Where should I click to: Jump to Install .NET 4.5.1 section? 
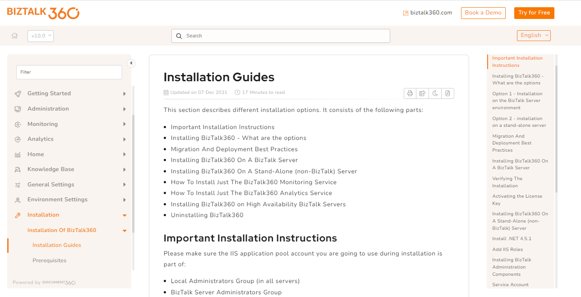512,238
